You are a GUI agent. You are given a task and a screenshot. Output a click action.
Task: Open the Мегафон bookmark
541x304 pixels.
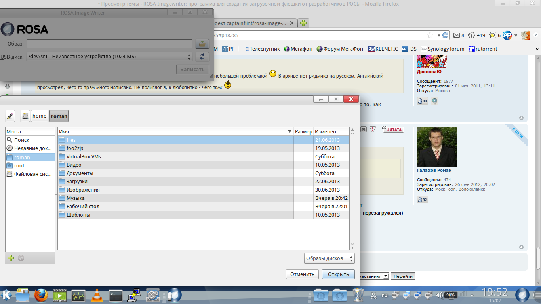click(x=298, y=49)
